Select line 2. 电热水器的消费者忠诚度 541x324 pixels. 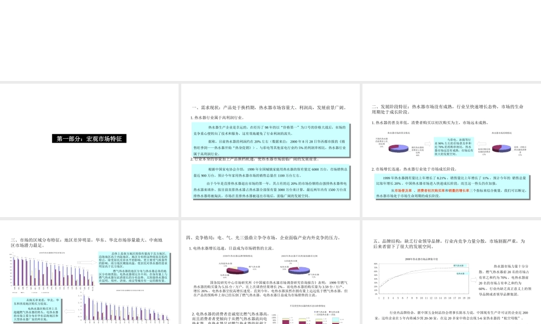[x=230, y=318]
